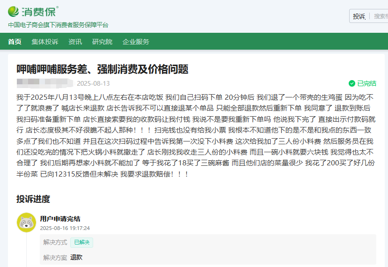
Task: Open the 资讯 navigation item
Action: pos(75,42)
